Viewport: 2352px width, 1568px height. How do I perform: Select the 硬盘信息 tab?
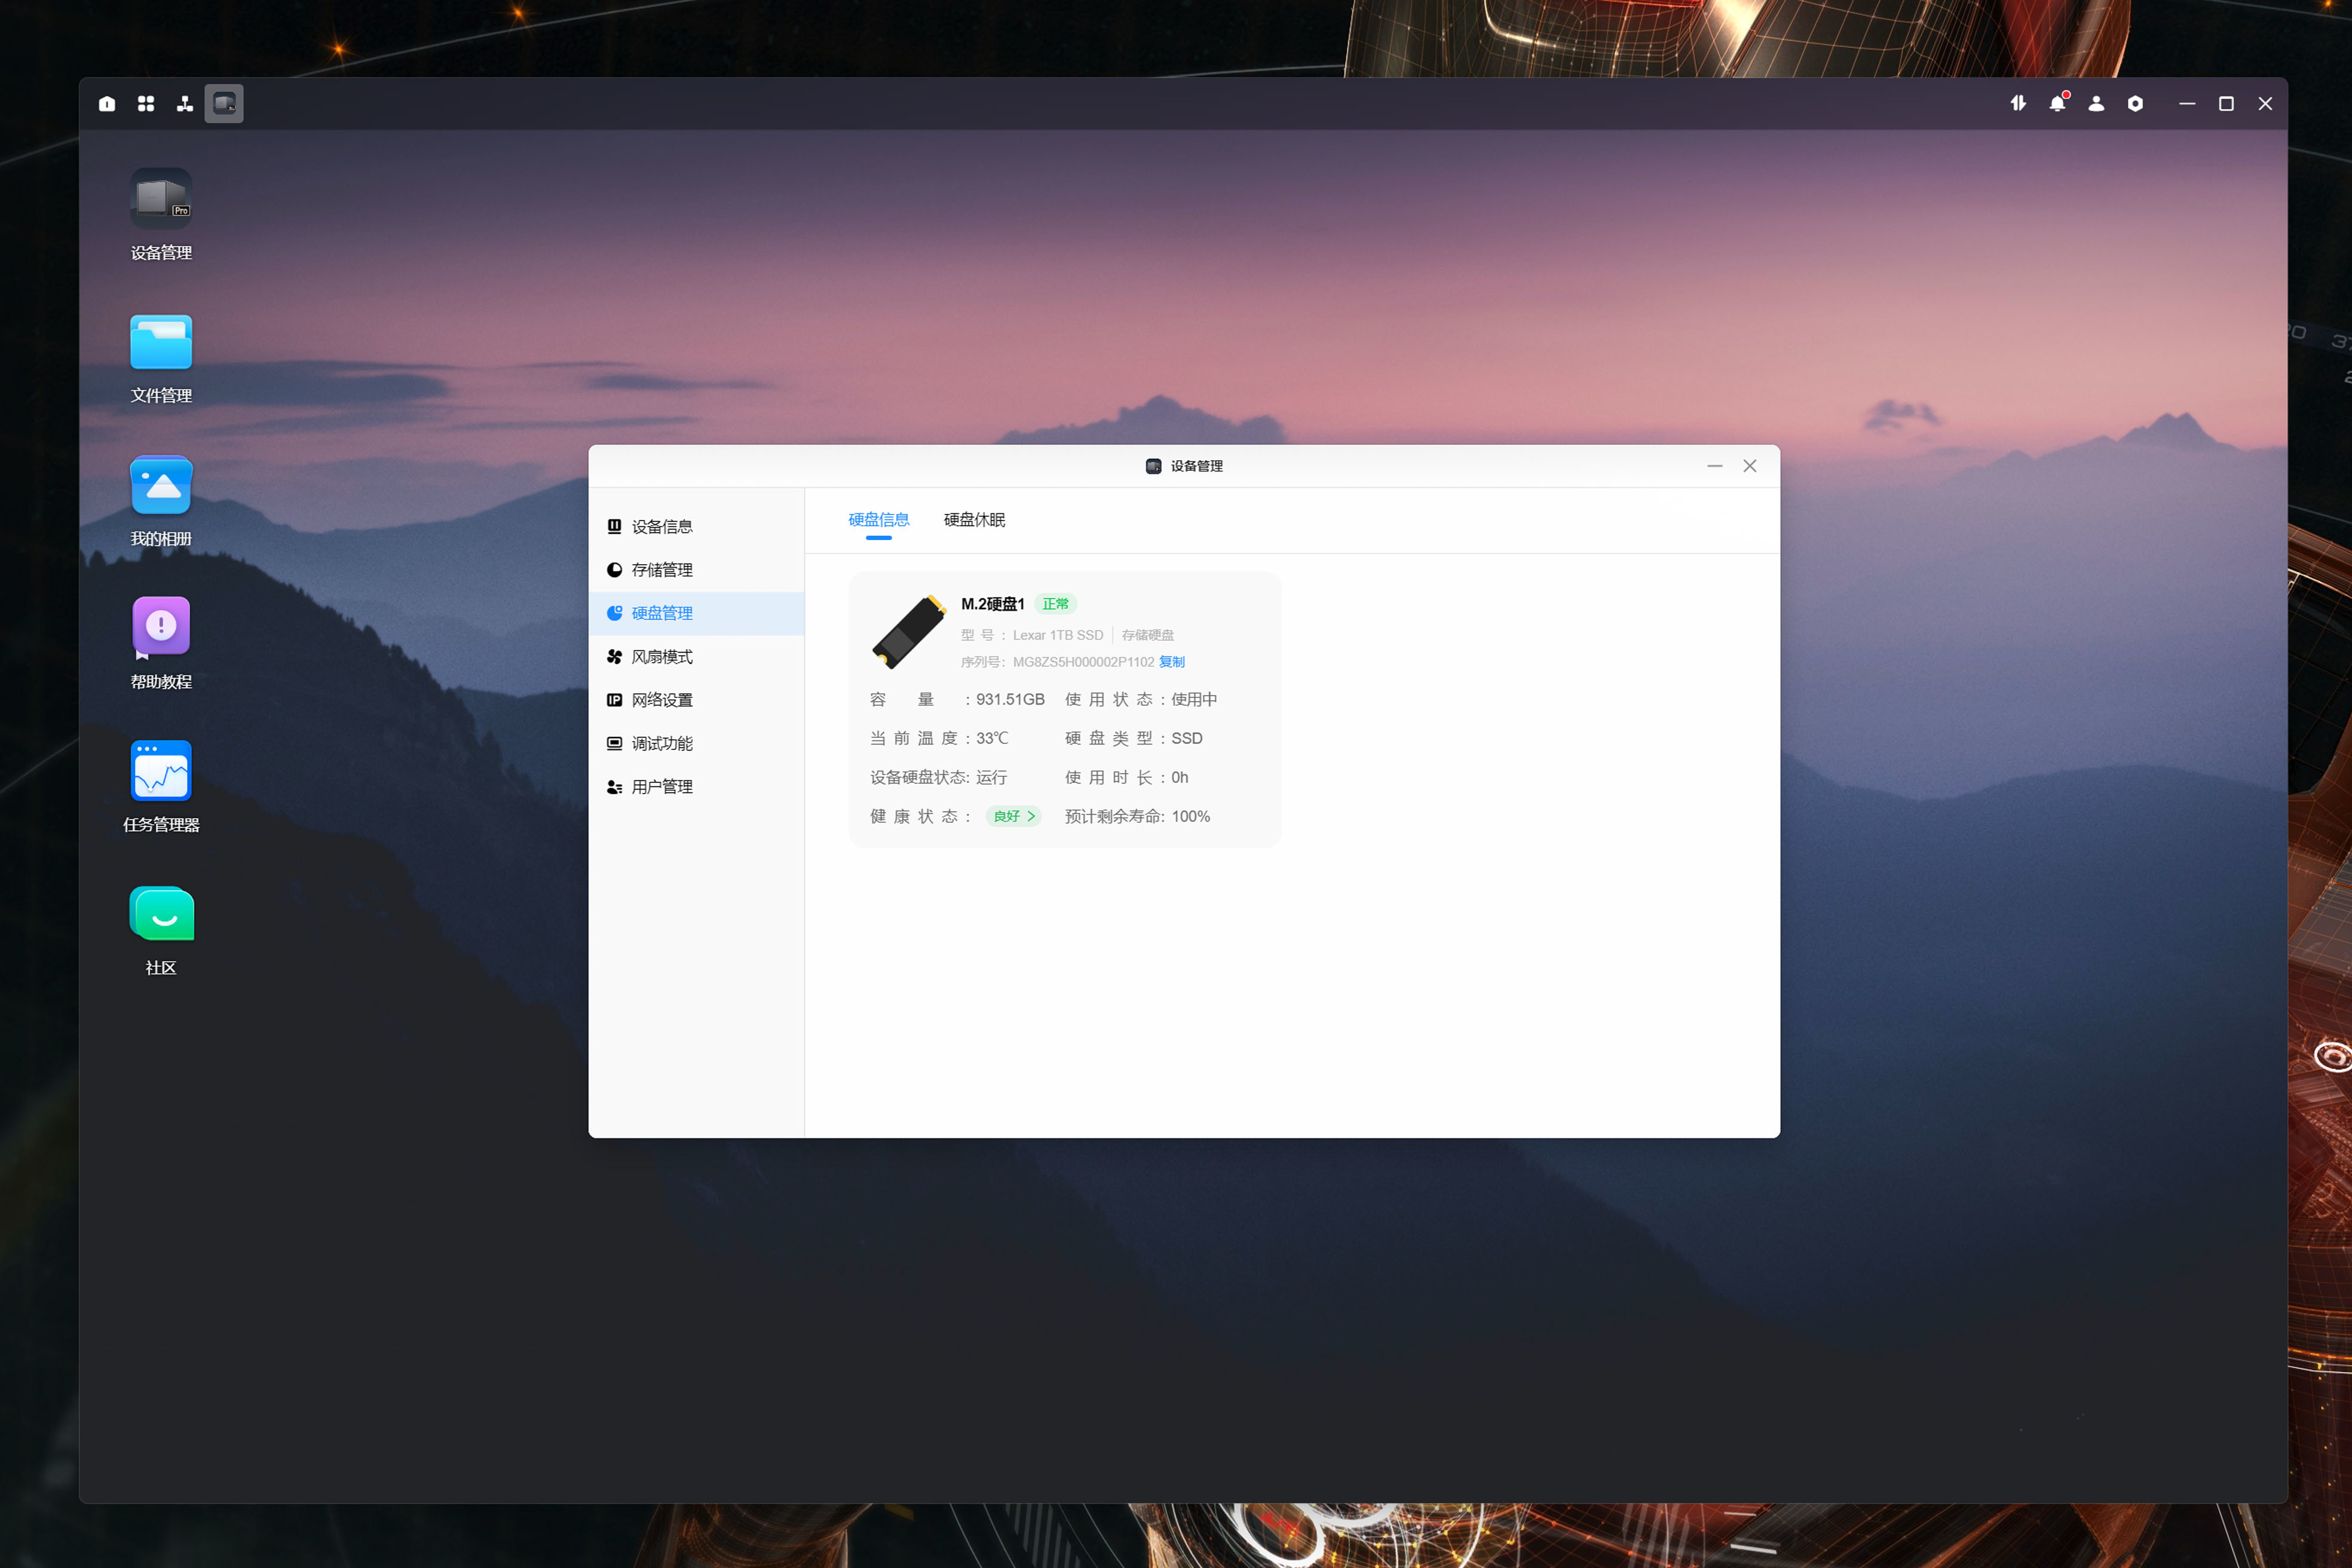tap(878, 520)
